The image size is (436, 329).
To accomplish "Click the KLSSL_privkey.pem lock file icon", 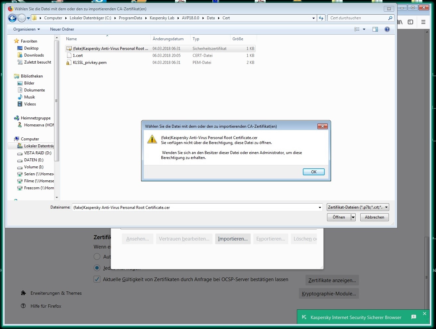I will pos(69,63).
